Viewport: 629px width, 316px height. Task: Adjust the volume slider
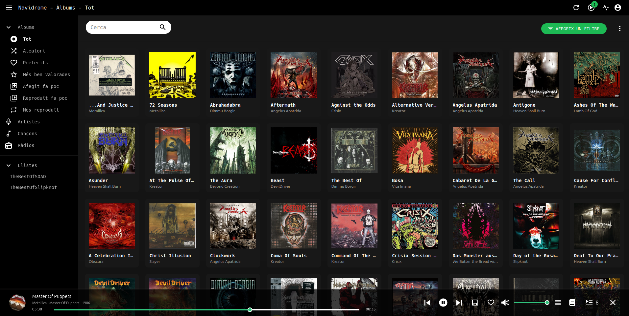(531, 303)
